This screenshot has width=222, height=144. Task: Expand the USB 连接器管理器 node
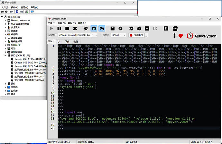tap(5, 24)
